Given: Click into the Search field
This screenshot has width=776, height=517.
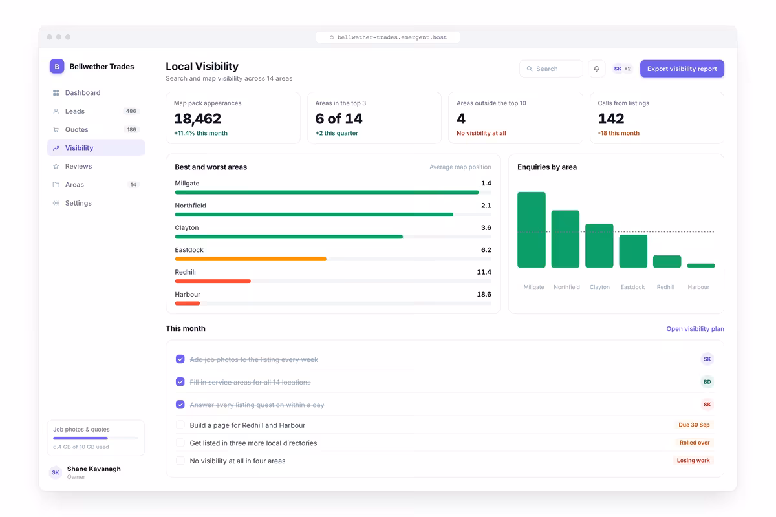Looking at the screenshot, I should coord(551,69).
